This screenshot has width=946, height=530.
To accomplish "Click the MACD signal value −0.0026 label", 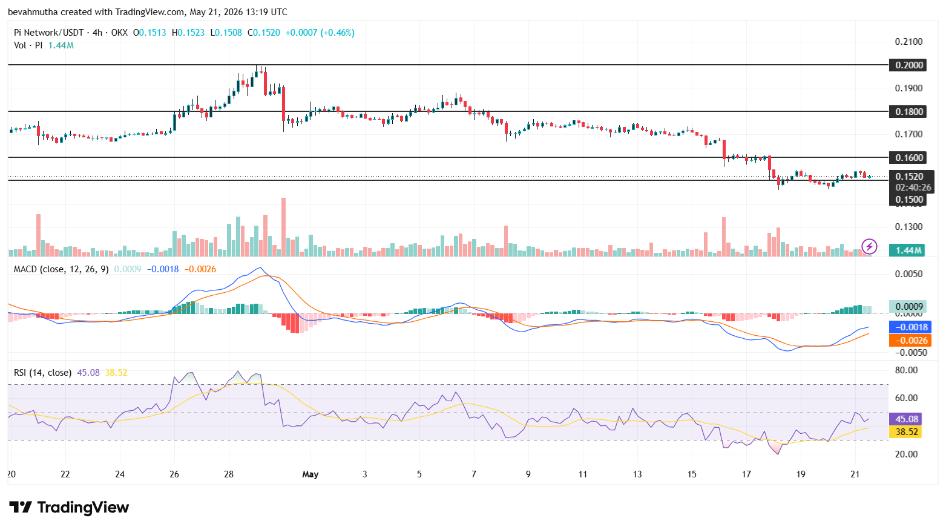I will pyautogui.click(x=910, y=340).
